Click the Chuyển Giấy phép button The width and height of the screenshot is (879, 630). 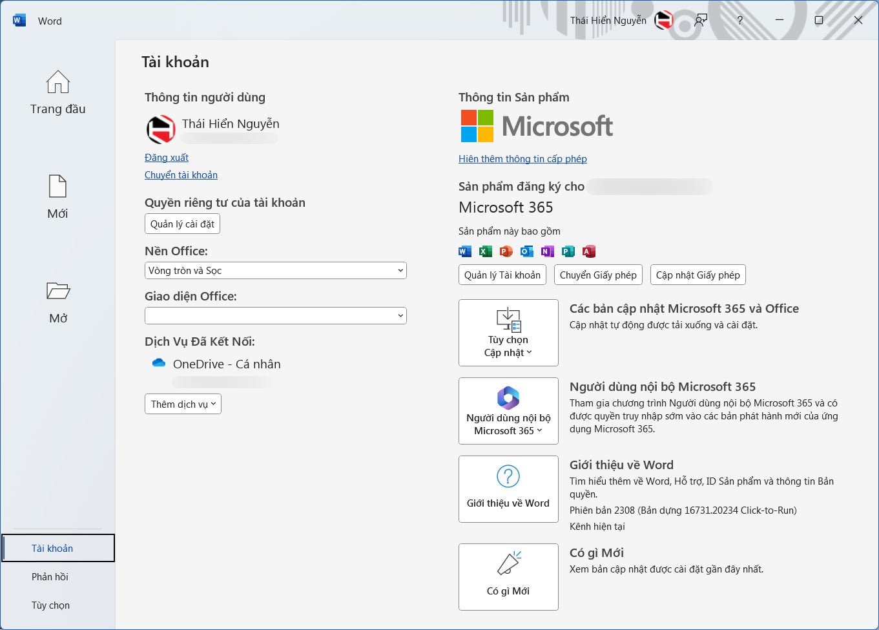click(x=598, y=275)
